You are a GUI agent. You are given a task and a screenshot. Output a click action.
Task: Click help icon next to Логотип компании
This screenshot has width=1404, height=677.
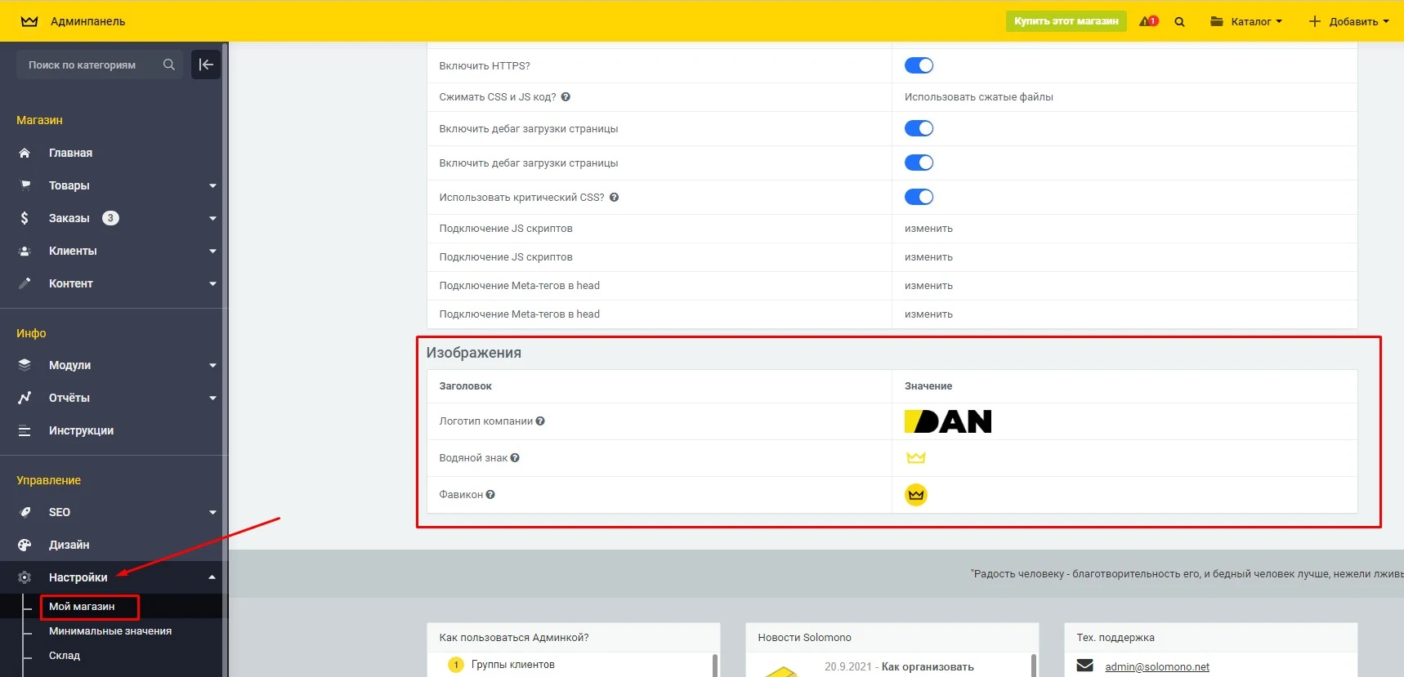(x=540, y=421)
